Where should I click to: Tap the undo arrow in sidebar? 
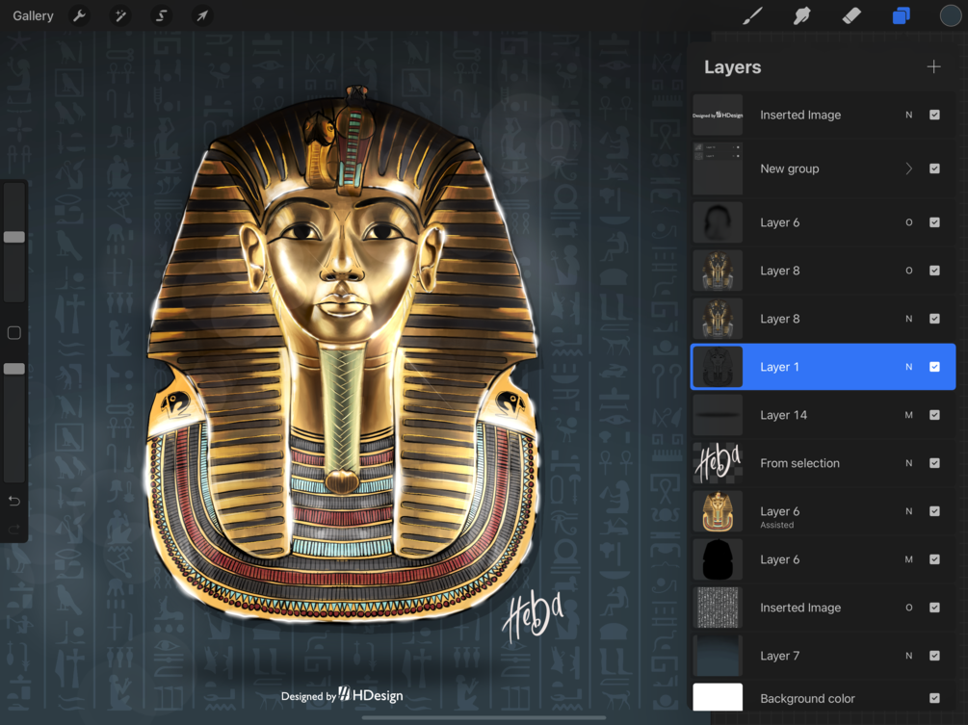tap(14, 501)
